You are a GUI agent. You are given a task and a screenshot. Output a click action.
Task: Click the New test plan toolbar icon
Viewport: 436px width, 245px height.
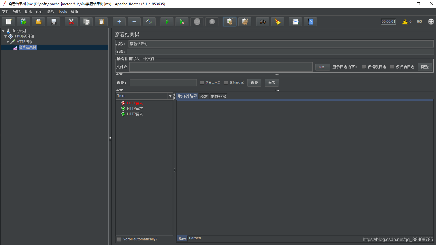tap(9, 22)
